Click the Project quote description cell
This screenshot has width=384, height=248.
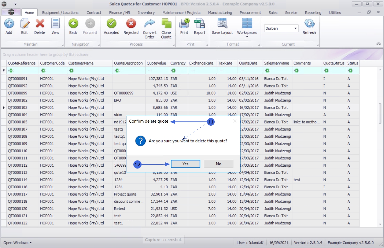129,194
